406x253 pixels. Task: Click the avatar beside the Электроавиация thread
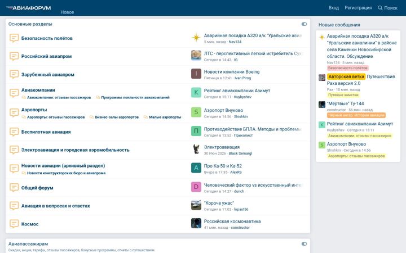pyautogui.click(x=196, y=149)
